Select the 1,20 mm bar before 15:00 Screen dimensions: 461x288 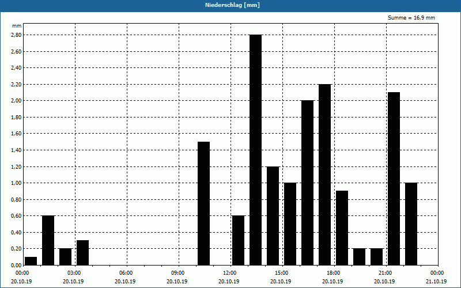click(273, 215)
